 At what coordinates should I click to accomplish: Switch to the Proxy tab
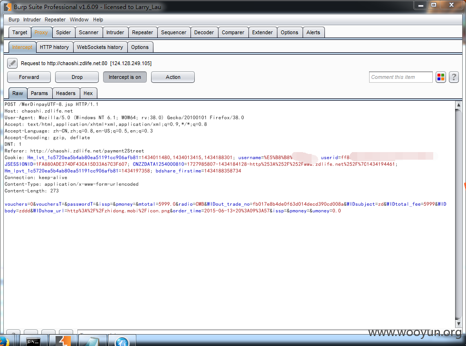pyautogui.click(x=41, y=32)
